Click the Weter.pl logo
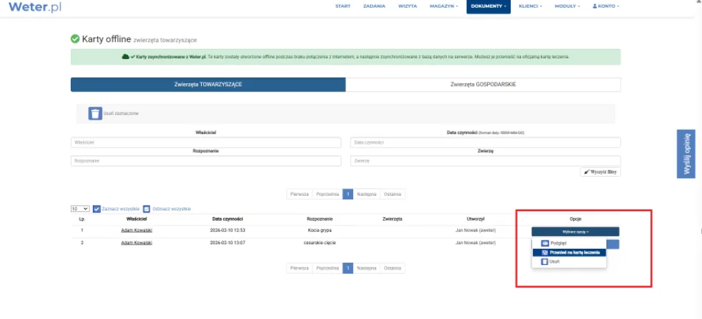 35,7
